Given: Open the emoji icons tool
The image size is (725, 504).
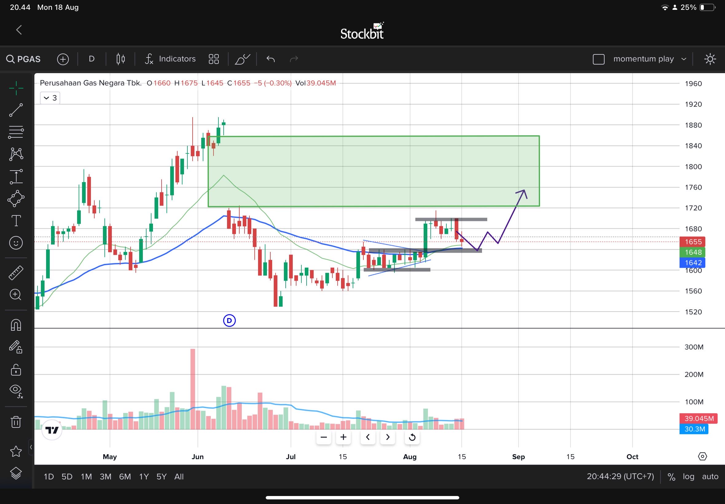Looking at the screenshot, I should [x=16, y=242].
